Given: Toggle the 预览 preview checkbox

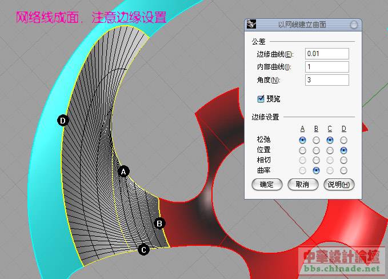Looking at the screenshot, I should point(261,99).
